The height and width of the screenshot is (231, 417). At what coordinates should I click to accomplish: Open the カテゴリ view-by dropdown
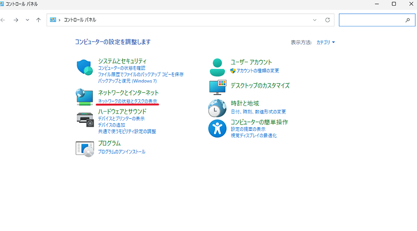click(325, 42)
